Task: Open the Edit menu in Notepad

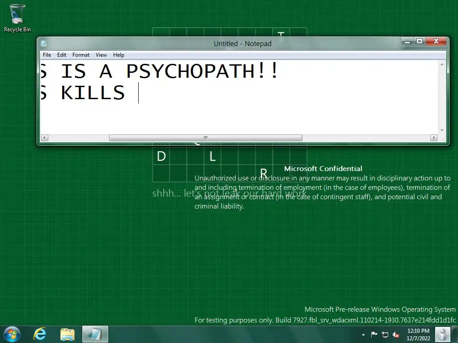Action: (62, 55)
